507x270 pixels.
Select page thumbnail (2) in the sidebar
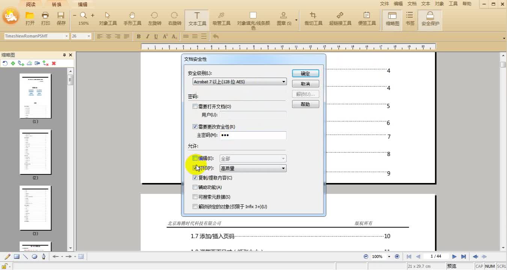point(35,152)
